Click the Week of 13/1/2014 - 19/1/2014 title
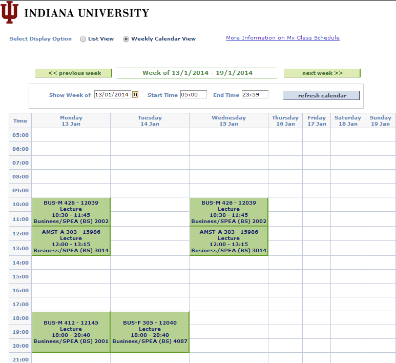Screen dimensions: 396x363 pyautogui.click(x=197, y=73)
